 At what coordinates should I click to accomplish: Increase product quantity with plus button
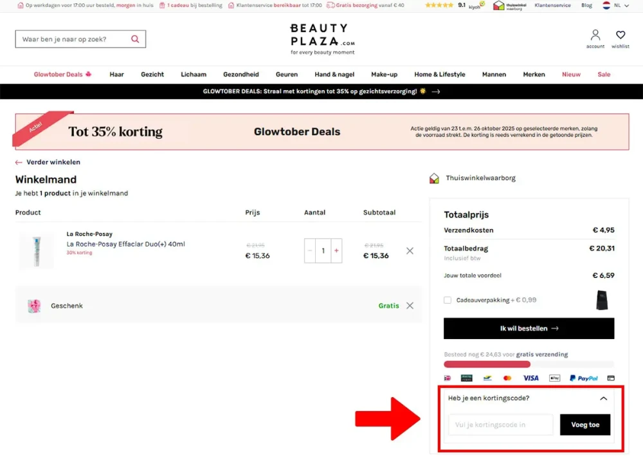coord(336,251)
